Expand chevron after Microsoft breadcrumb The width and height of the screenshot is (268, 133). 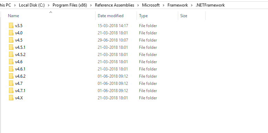[163, 5]
